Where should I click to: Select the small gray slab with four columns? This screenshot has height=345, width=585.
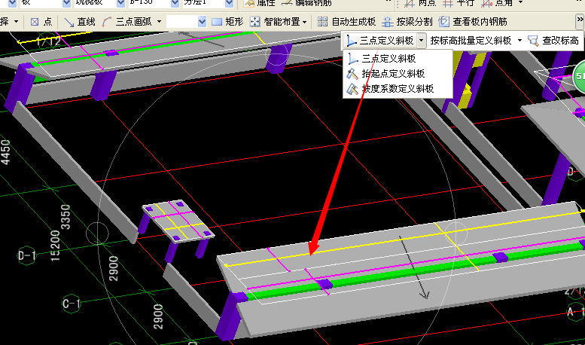178,221
